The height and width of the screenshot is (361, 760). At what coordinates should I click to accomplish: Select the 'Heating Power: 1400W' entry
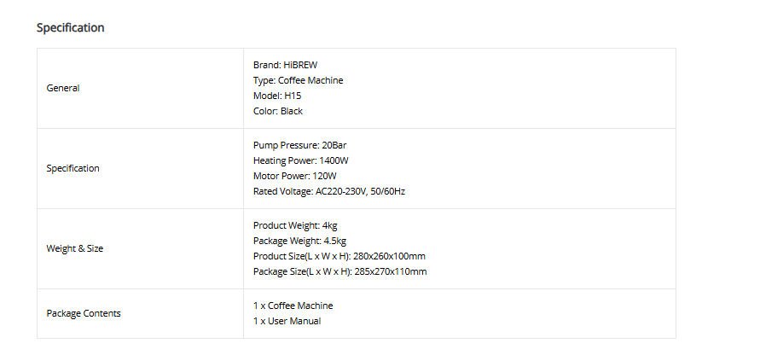click(301, 160)
